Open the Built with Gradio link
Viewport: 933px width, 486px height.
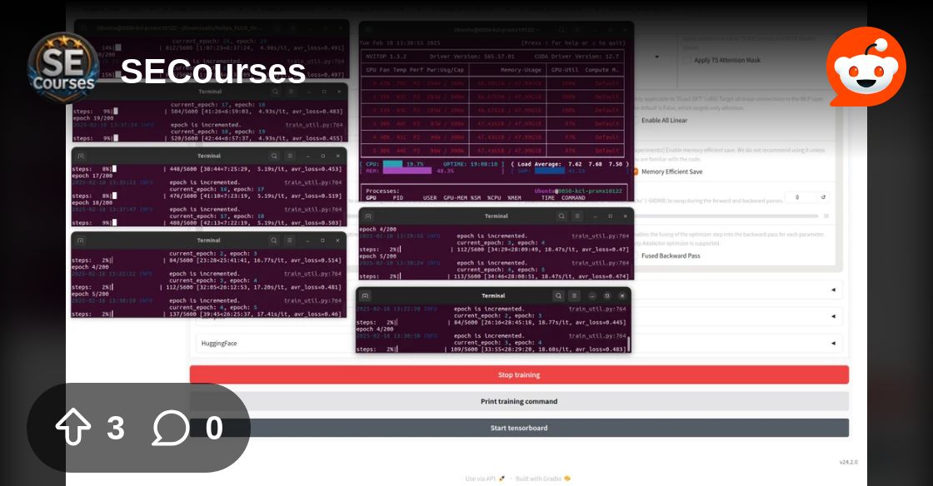click(x=543, y=479)
